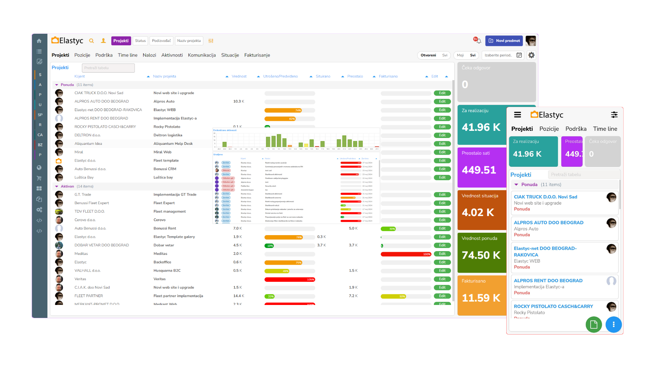Click Edit for Meditas project row

point(442,254)
